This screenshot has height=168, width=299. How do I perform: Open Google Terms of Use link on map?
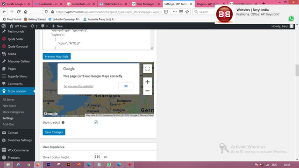coord(146,115)
